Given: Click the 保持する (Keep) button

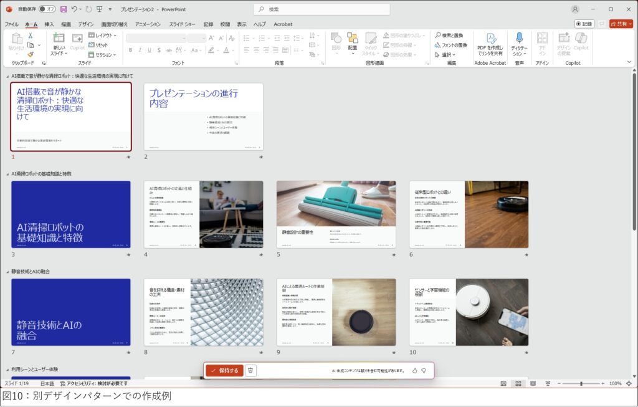Looking at the screenshot, I should point(224,370).
